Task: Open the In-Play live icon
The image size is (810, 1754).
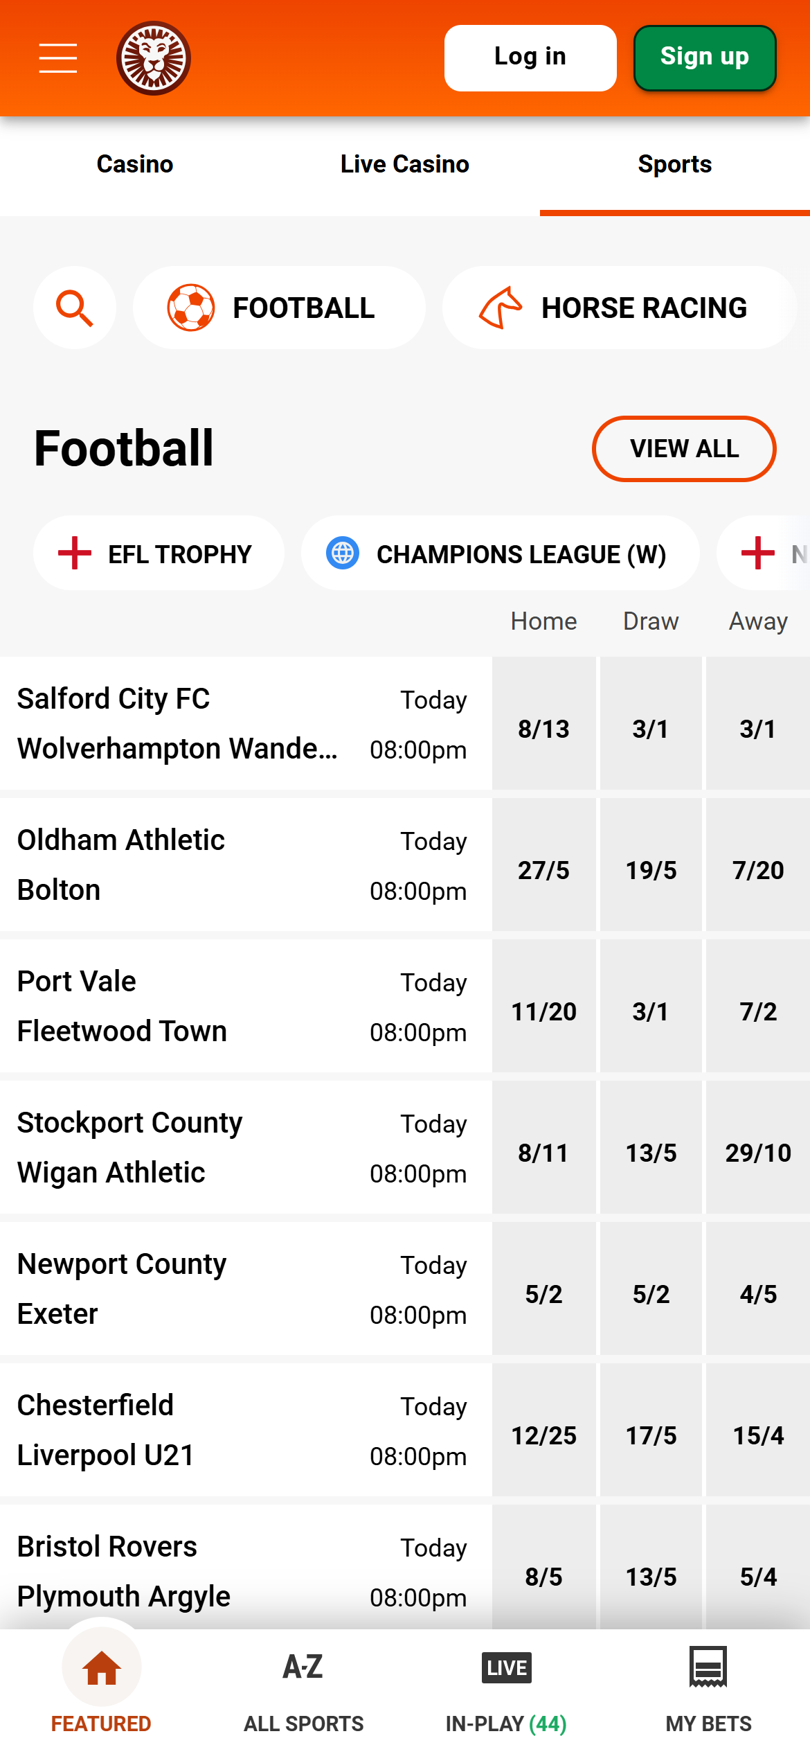Action: (506, 1667)
